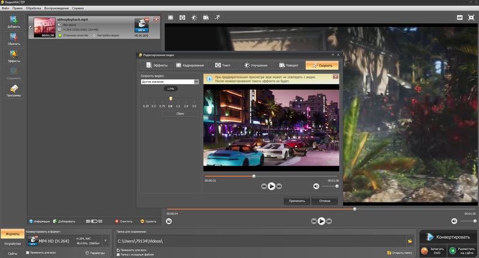Click the Записать DVD button
This screenshot has width=479, height=258.
click(433, 251)
